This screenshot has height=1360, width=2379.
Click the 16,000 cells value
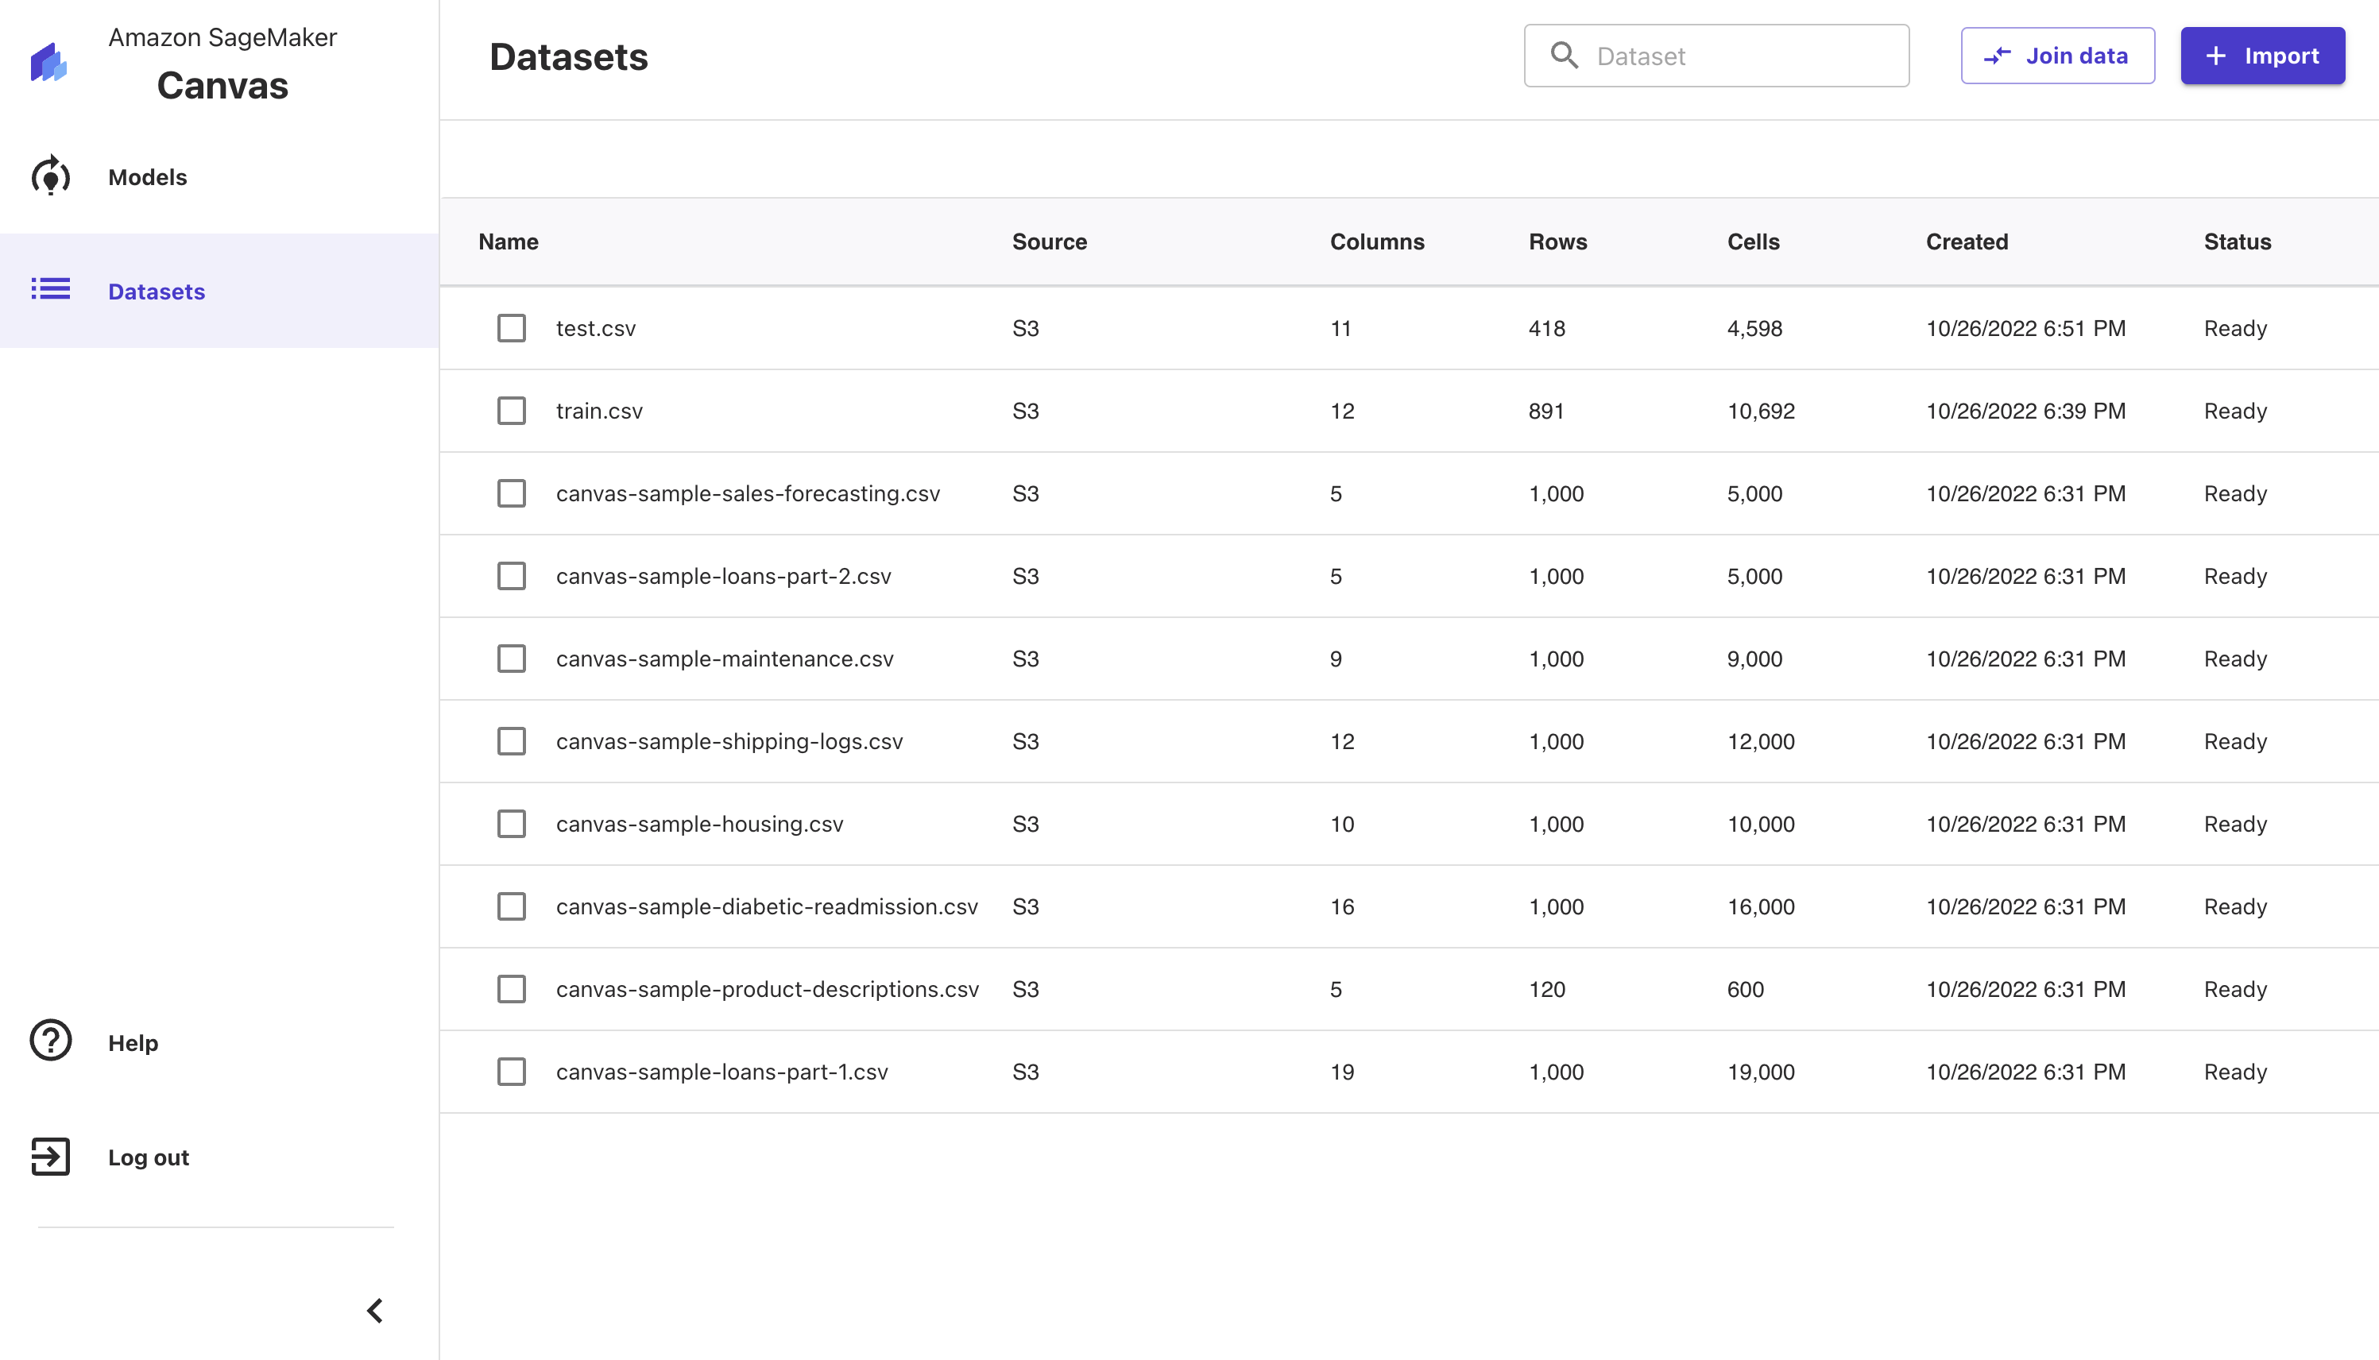click(x=1761, y=907)
